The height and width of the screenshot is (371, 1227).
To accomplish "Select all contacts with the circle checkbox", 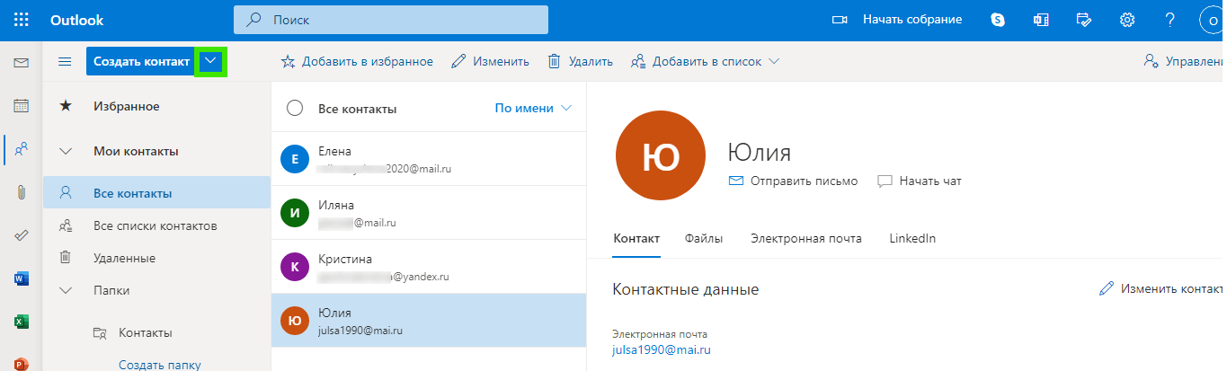I will click(x=294, y=109).
